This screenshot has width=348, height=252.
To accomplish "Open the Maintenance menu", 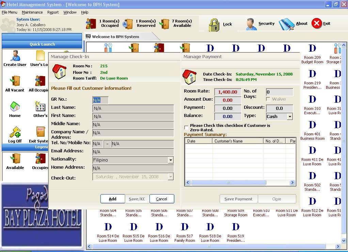I will 32,12.
